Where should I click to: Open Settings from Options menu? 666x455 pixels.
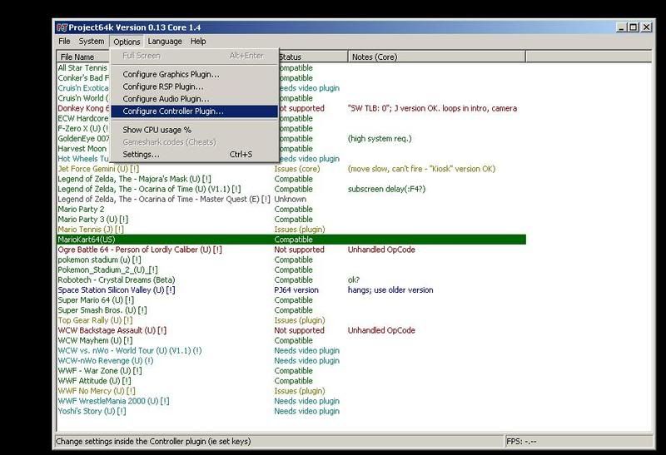(195, 155)
